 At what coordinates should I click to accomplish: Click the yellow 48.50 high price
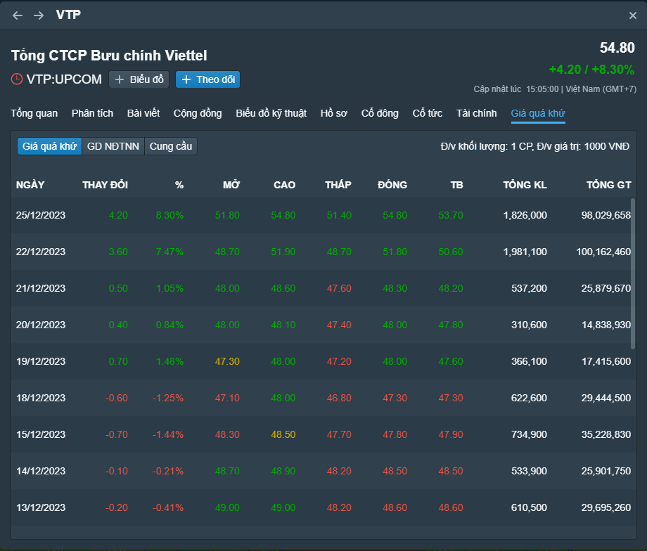[x=283, y=434]
